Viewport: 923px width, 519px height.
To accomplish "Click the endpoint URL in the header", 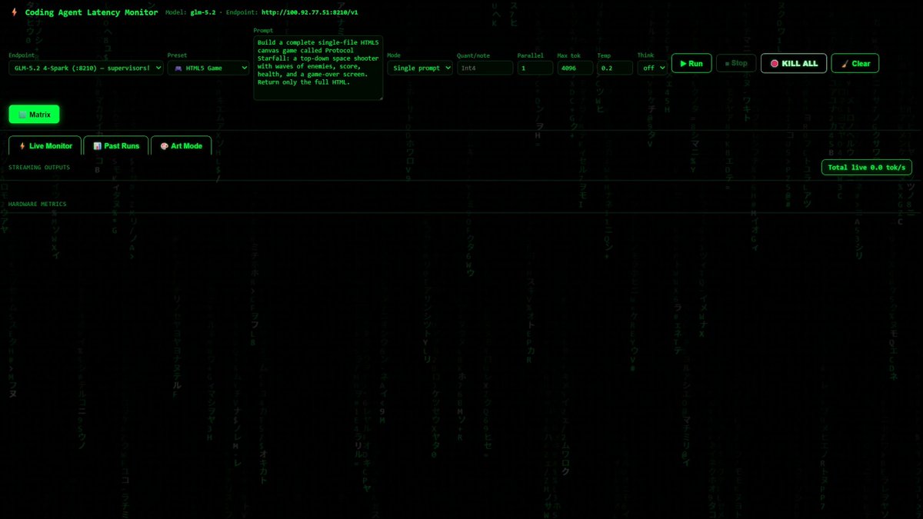I will click(x=309, y=12).
